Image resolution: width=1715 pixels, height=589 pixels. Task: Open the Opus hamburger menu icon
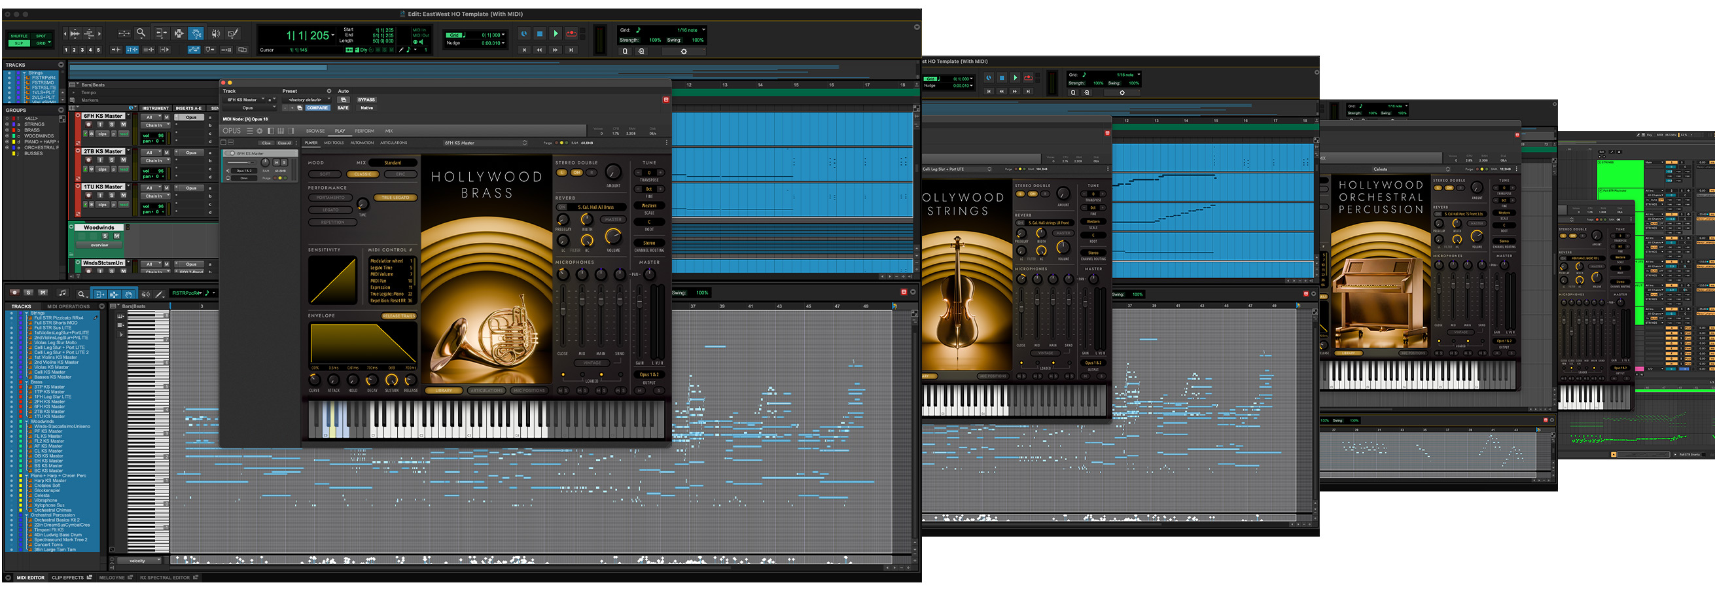coord(250,131)
